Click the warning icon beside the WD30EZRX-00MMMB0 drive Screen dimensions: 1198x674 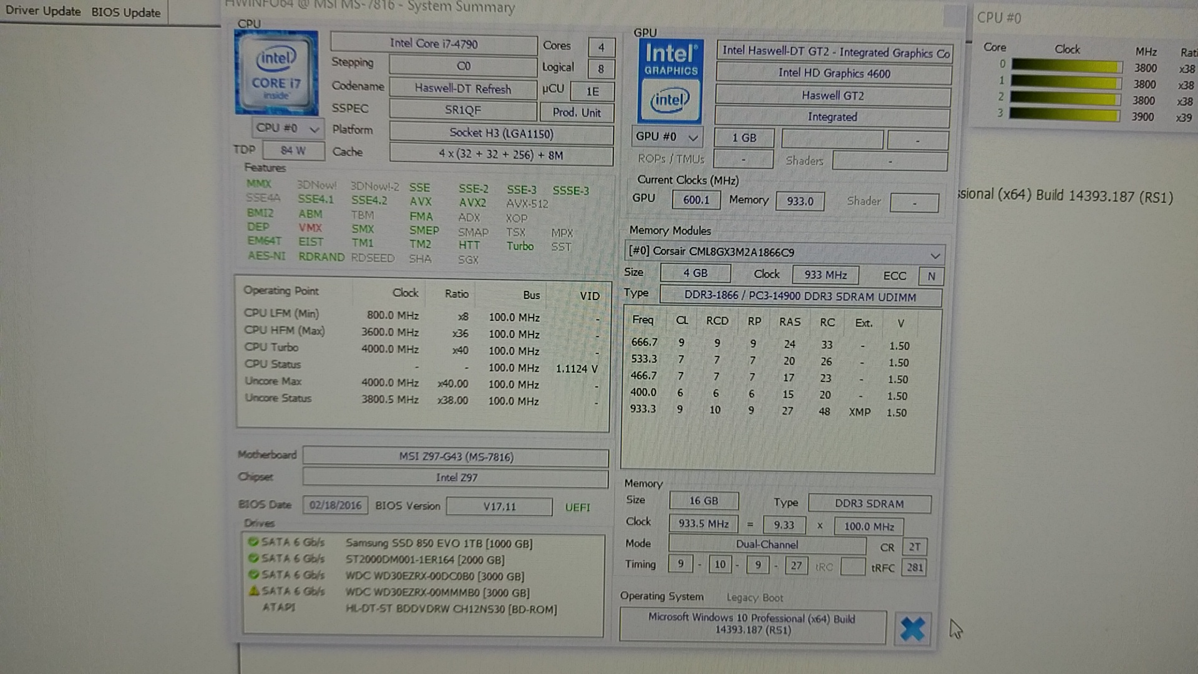(253, 590)
